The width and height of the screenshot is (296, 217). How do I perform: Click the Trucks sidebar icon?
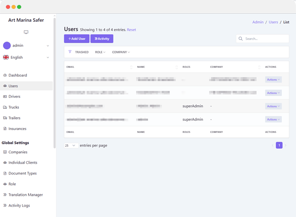click(x=5, y=107)
